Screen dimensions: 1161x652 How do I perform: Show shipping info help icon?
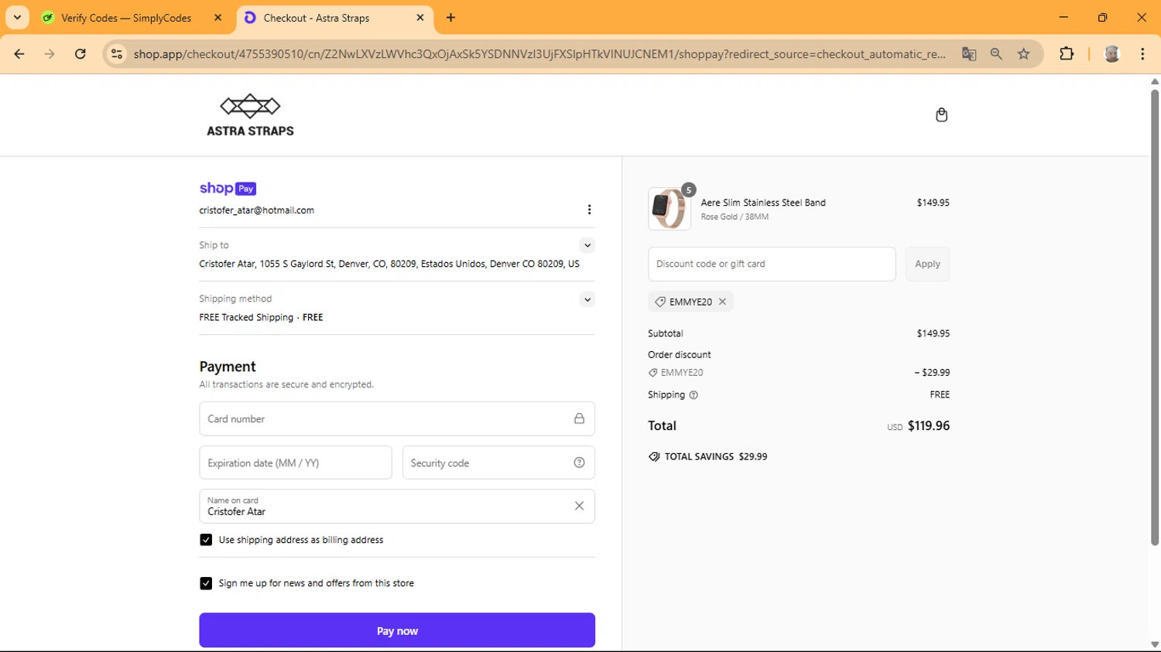point(694,395)
